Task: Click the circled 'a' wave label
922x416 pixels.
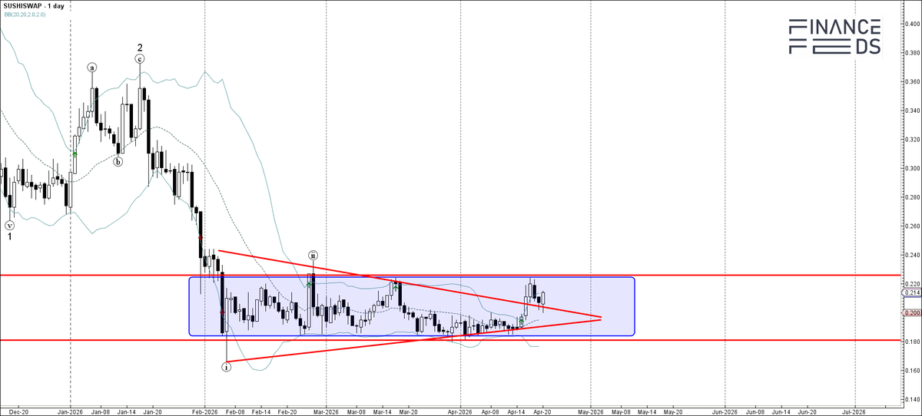Action: (92, 68)
